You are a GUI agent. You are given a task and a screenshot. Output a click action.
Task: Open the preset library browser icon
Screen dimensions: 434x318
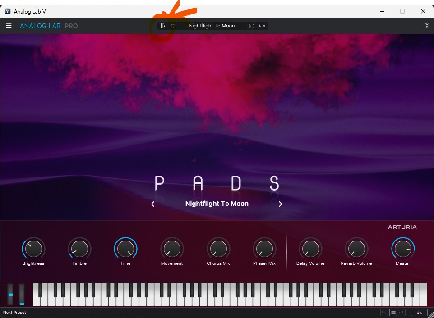point(163,26)
